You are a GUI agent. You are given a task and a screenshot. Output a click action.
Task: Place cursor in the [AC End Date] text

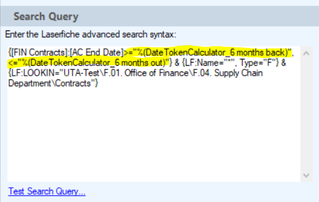pyautogui.click(x=96, y=53)
